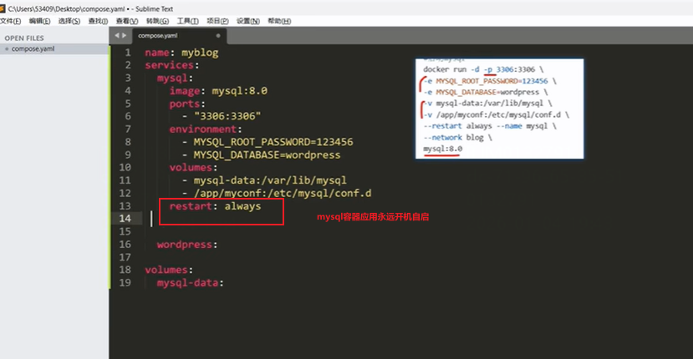Select the compose.yaml editor tab
693x359 pixels.
180,35
